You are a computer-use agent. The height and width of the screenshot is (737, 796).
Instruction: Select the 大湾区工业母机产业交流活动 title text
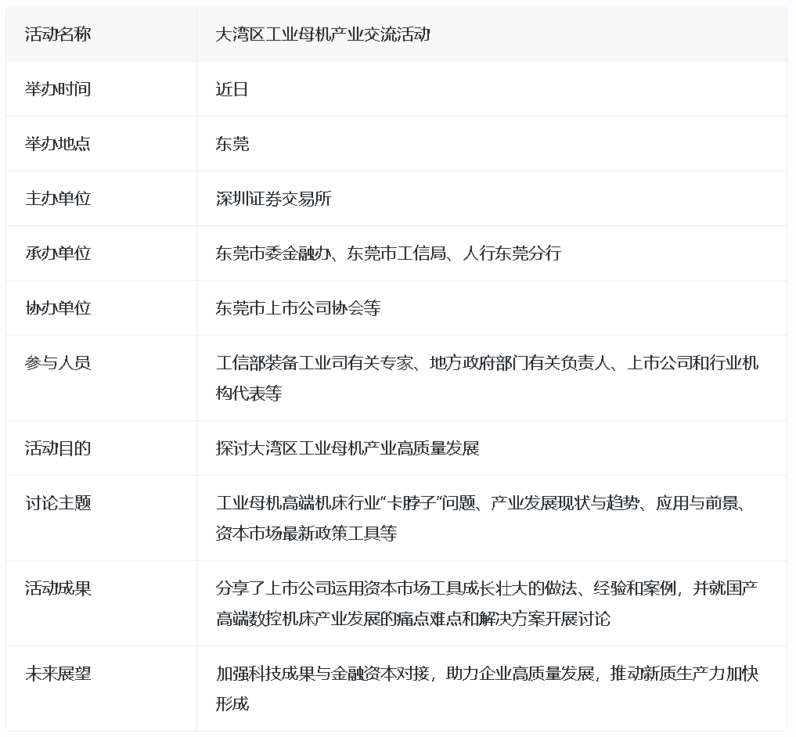tap(322, 34)
